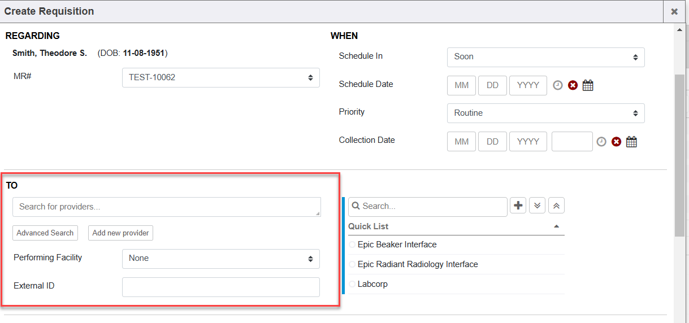The height and width of the screenshot is (323, 689).
Task: Open the Schedule In dropdown
Action: point(545,57)
